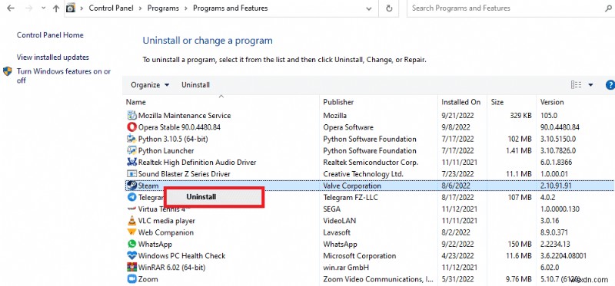Click the Zoom program icon
The image size is (615, 286).
click(x=131, y=279)
